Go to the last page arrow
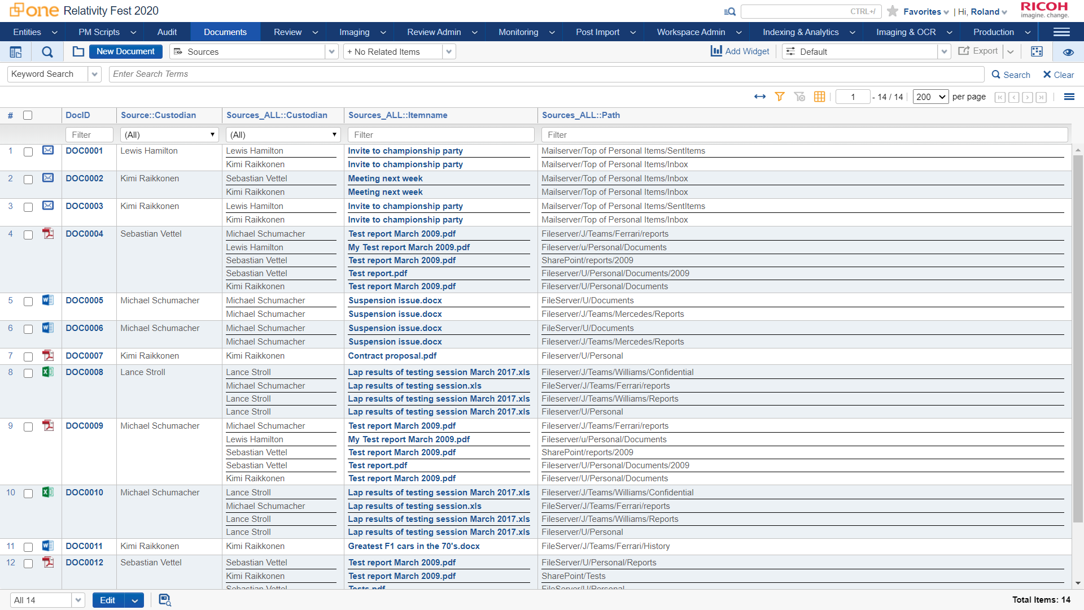 [1041, 97]
